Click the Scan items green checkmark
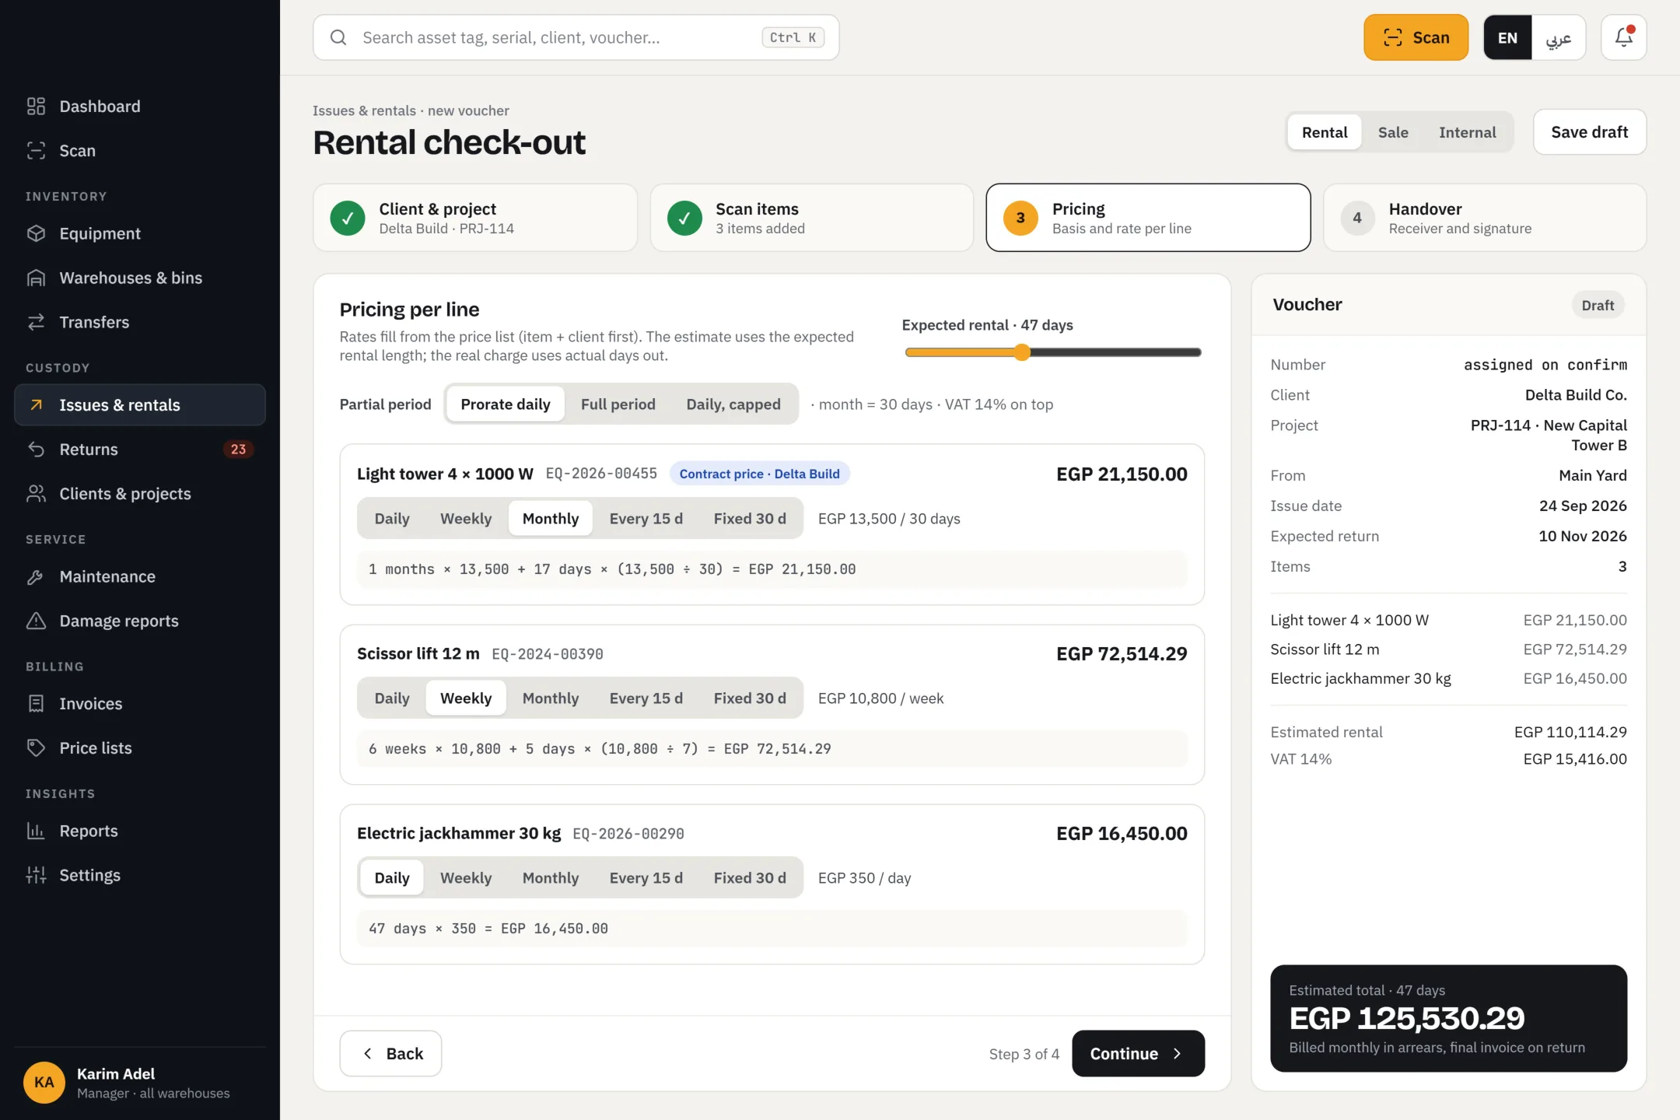The width and height of the screenshot is (1680, 1120). (x=684, y=218)
